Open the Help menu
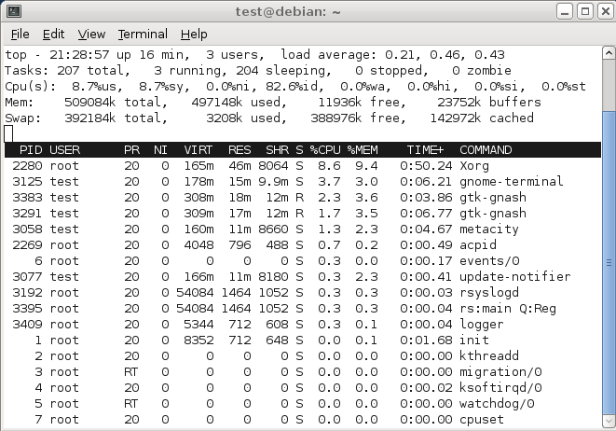The image size is (616, 431). (194, 35)
